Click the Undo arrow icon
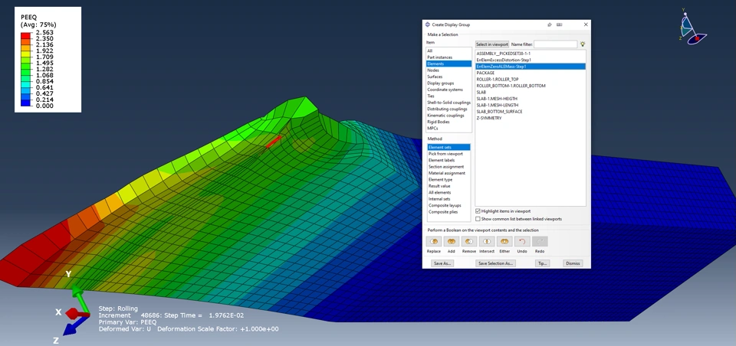Image resolution: width=736 pixels, height=346 pixels. pos(522,241)
